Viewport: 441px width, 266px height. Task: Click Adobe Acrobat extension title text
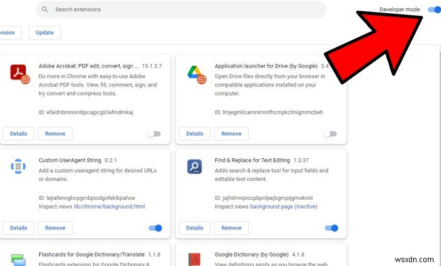pos(88,66)
